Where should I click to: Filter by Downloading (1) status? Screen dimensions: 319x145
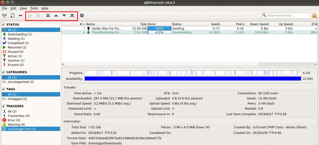(x=31, y=34)
